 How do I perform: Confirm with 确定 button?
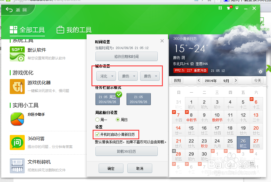(111, 168)
